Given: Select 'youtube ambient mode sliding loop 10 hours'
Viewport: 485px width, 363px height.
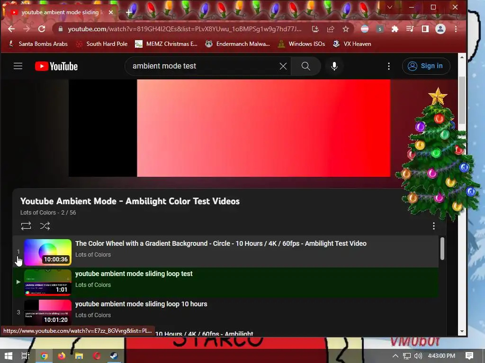Looking at the screenshot, I should [x=141, y=304].
